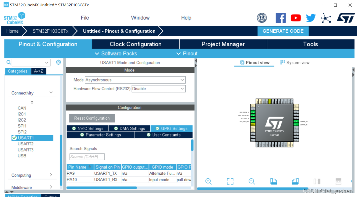Click the STM32F103C8Tx chip graphic

[x=274, y=123]
